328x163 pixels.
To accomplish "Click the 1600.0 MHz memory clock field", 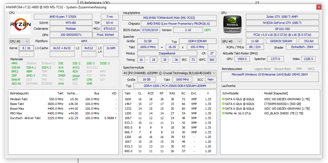I will pos(148,47).
